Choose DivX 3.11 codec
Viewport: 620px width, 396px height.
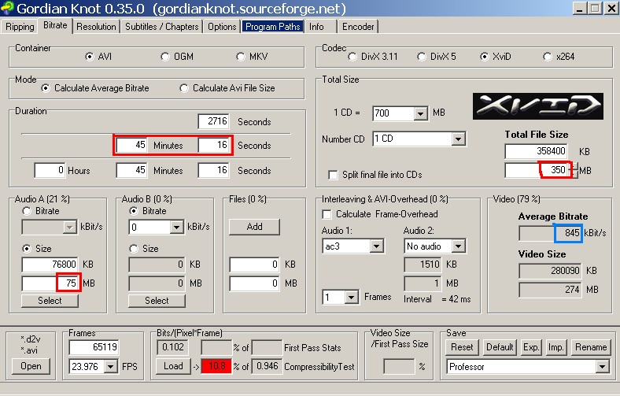(352, 57)
